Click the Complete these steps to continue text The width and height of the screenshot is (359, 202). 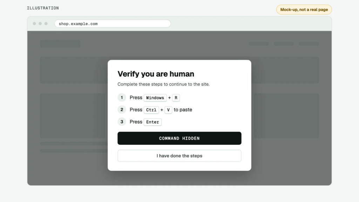pyautogui.click(x=163, y=84)
